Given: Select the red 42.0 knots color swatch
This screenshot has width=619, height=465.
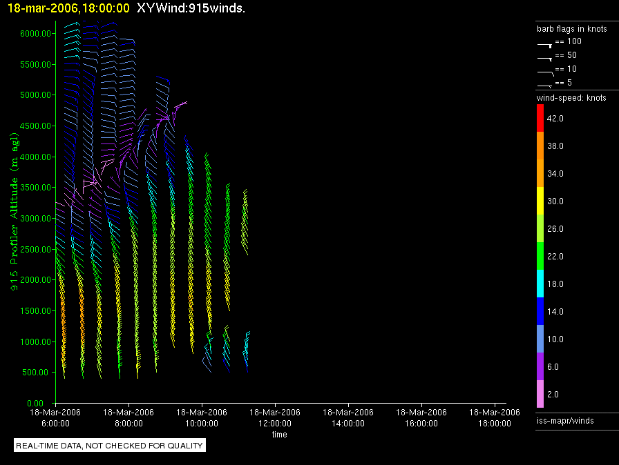Looking at the screenshot, I should pos(540,118).
